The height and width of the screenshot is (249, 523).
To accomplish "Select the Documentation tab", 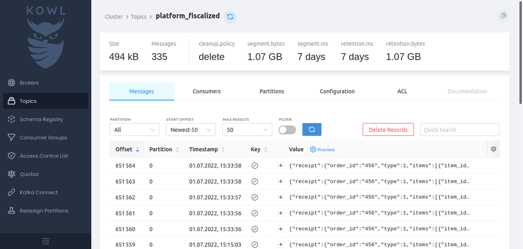I will pyautogui.click(x=467, y=91).
